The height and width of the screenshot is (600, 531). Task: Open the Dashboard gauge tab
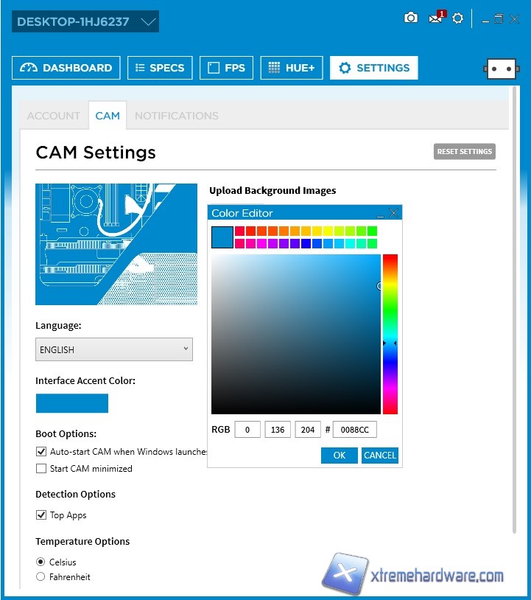pyautogui.click(x=66, y=68)
